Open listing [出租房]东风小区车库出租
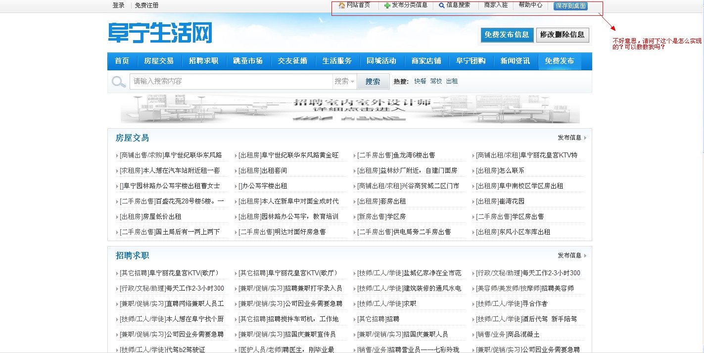This screenshot has width=704, height=353. [513, 232]
